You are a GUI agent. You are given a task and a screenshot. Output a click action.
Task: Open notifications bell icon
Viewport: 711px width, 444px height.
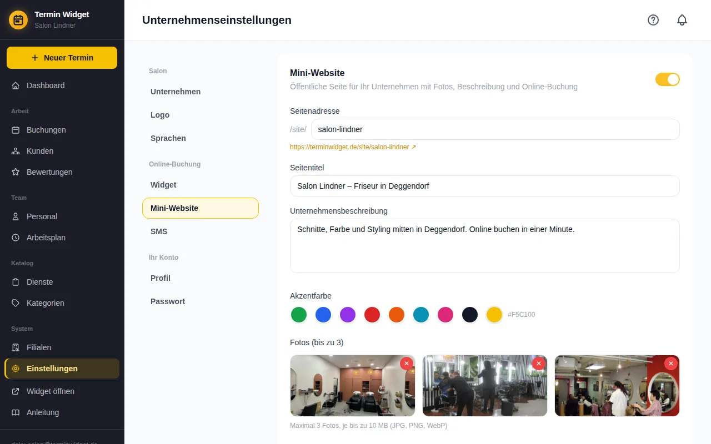[682, 20]
